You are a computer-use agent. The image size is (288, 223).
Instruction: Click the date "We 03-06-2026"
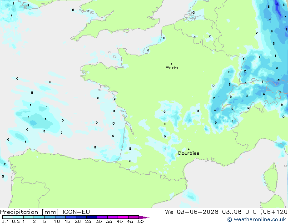tap(192, 212)
